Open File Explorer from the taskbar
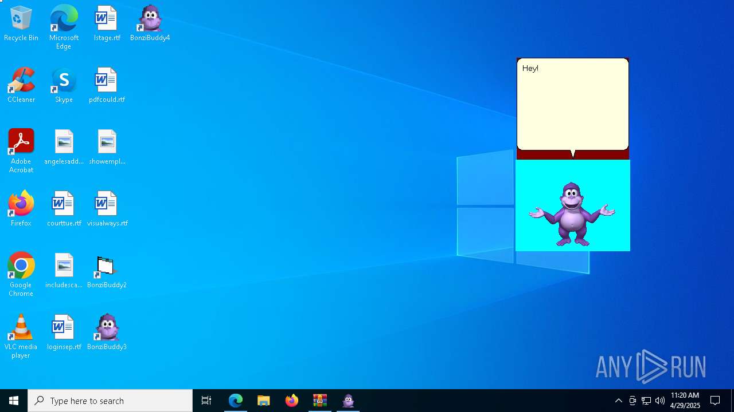This screenshot has width=734, height=412. tap(264, 401)
